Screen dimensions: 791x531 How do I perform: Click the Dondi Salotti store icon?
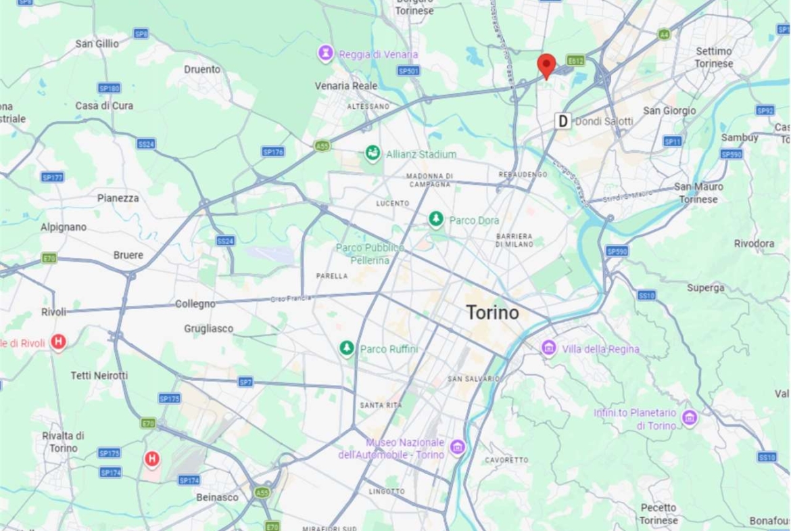(562, 120)
